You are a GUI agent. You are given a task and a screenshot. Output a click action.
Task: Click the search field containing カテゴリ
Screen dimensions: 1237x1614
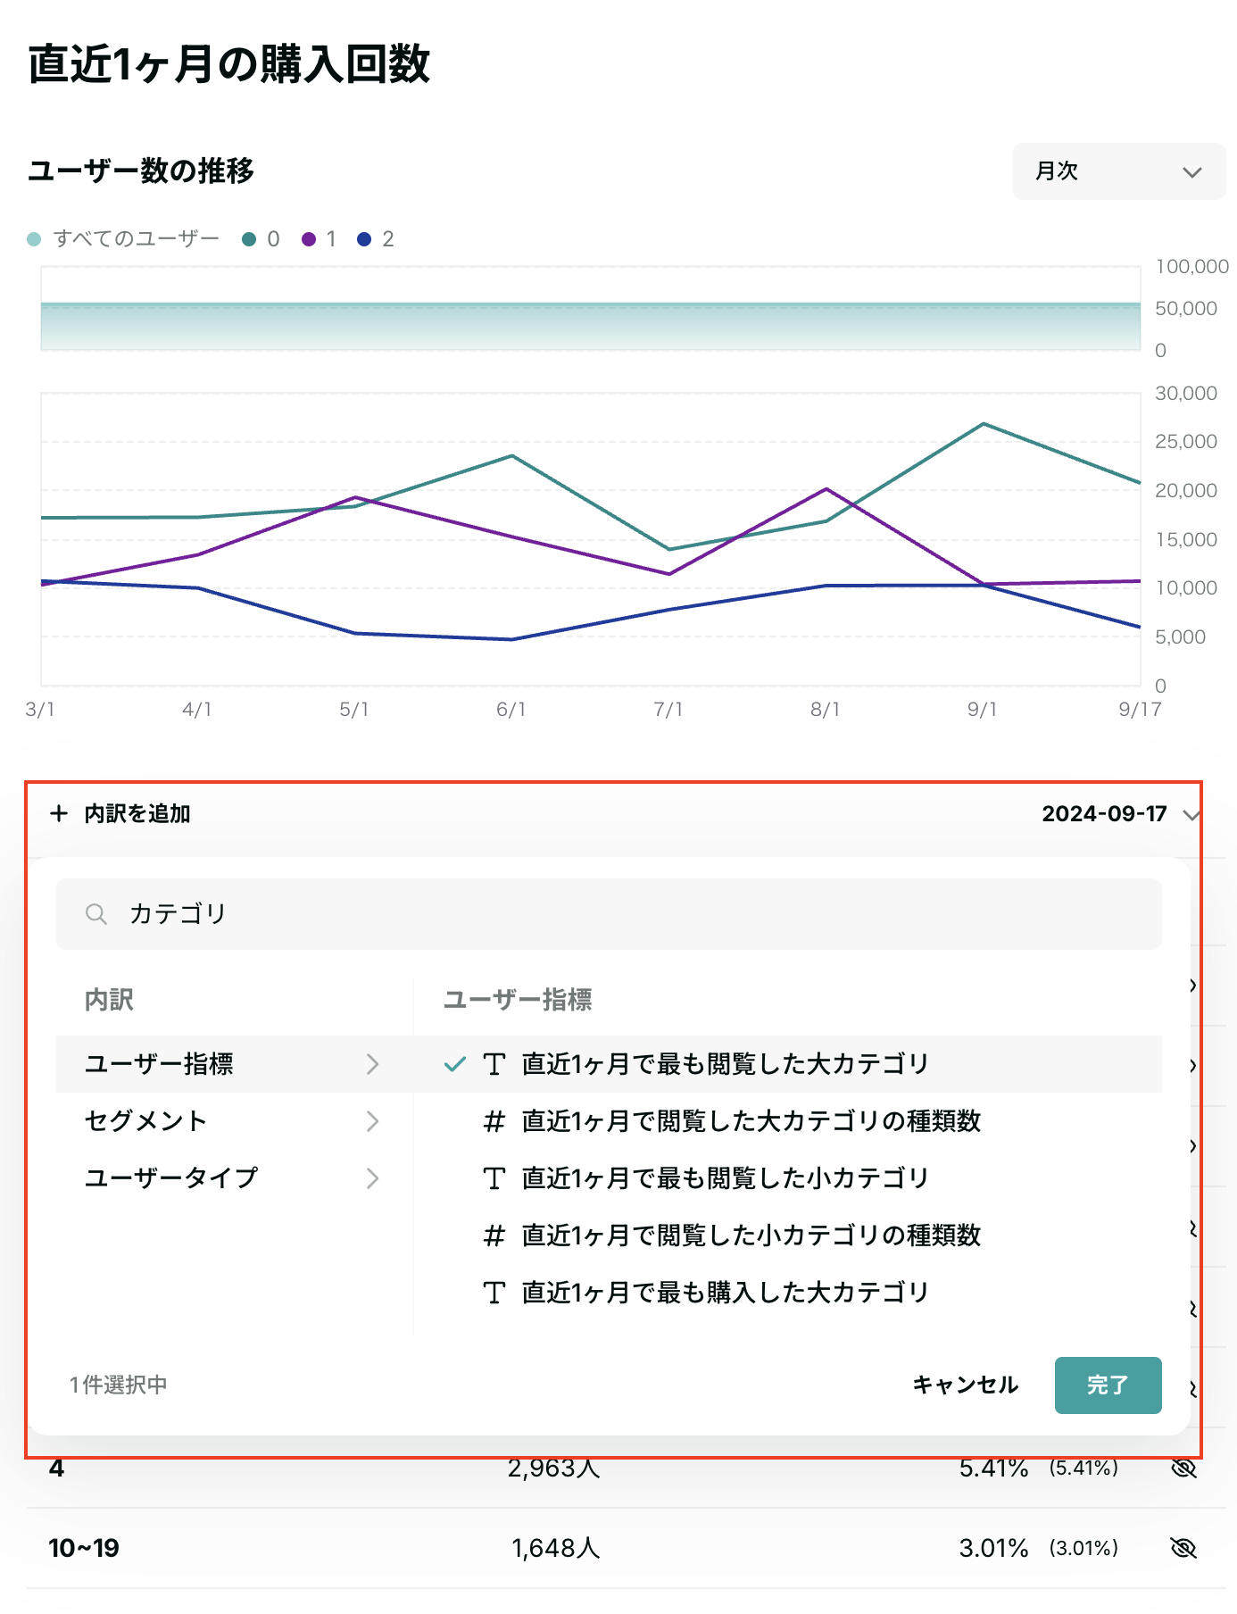click(609, 914)
